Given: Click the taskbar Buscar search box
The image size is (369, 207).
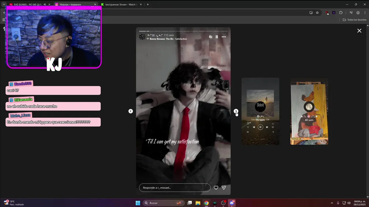Looking at the screenshot, I should click(164, 203).
